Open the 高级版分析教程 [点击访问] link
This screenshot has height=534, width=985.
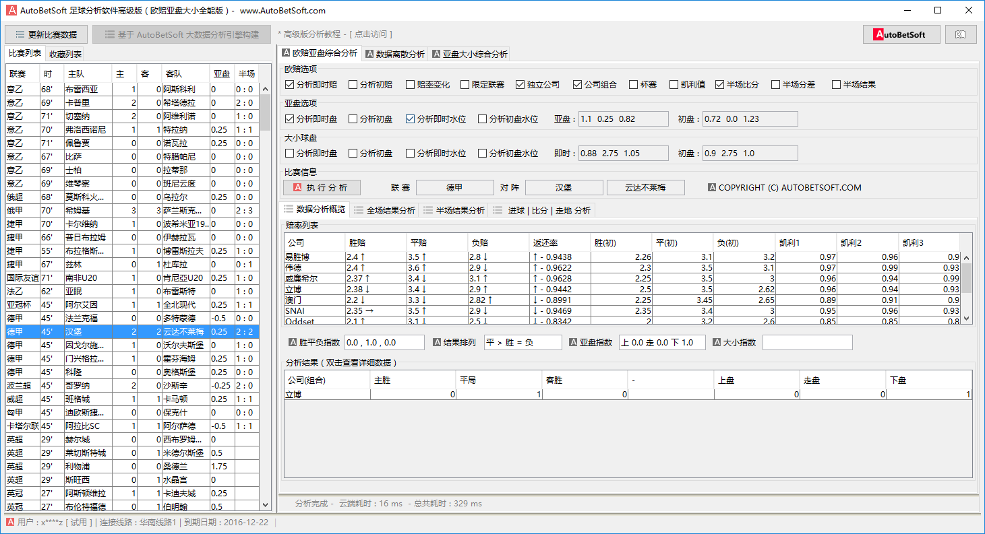[334, 34]
